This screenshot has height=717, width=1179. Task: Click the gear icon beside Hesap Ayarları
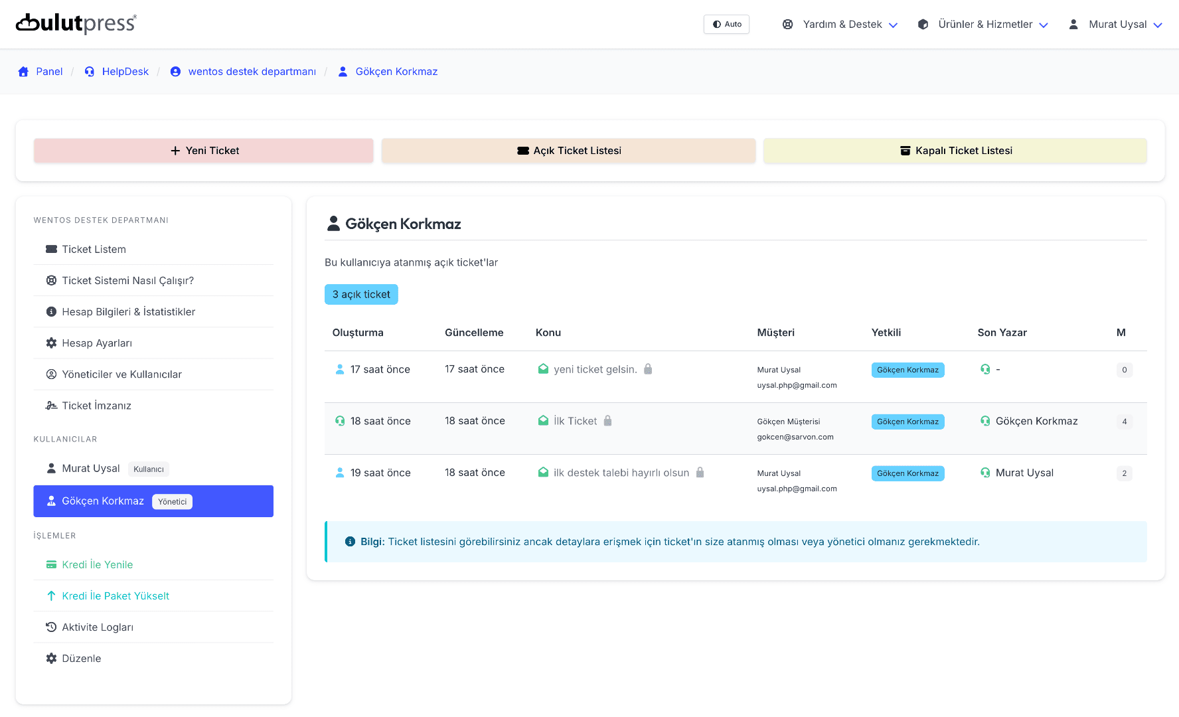coord(51,343)
